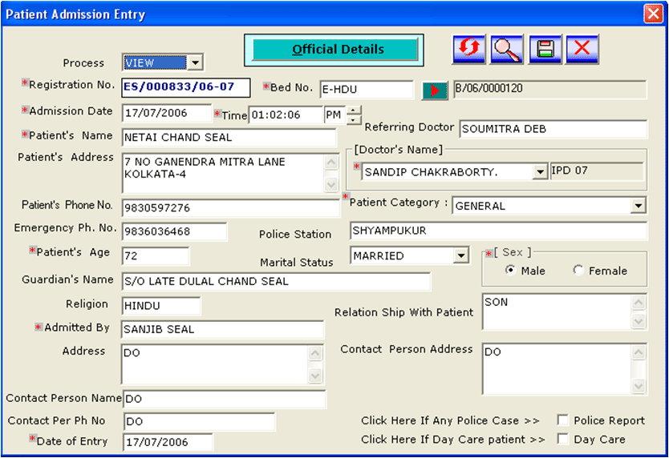Click the red arrow beside Bed No.

pos(434,90)
